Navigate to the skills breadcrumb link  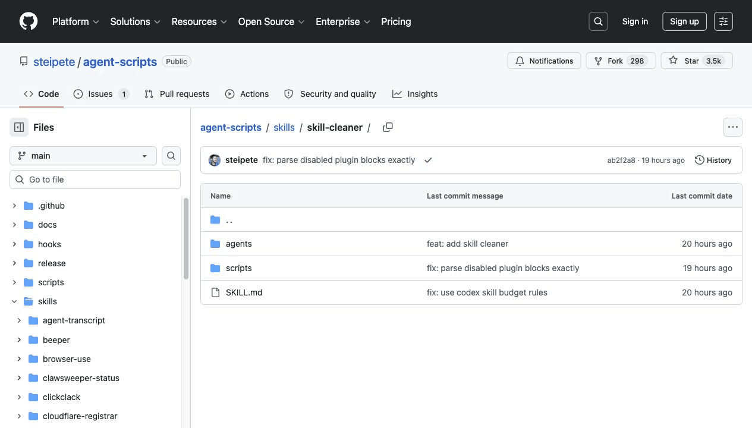pyautogui.click(x=284, y=127)
